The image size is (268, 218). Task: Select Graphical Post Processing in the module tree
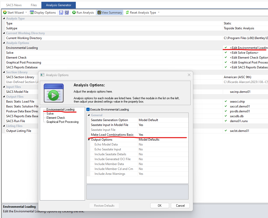click(x=62, y=122)
